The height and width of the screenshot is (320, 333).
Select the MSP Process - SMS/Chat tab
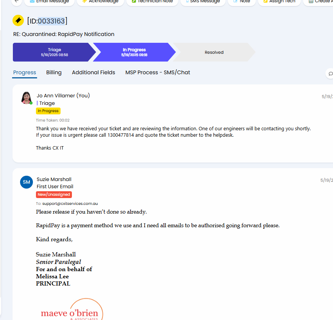pos(157,72)
